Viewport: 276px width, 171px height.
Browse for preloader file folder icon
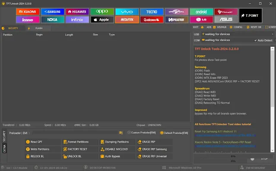121,133
